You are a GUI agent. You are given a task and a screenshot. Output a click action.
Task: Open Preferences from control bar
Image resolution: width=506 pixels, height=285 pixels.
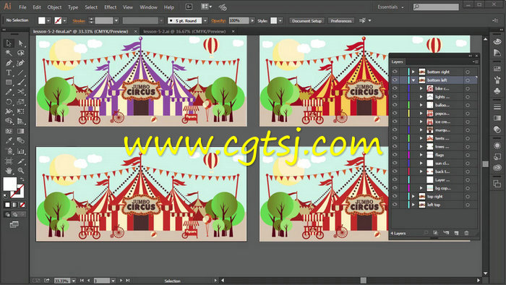[341, 21]
